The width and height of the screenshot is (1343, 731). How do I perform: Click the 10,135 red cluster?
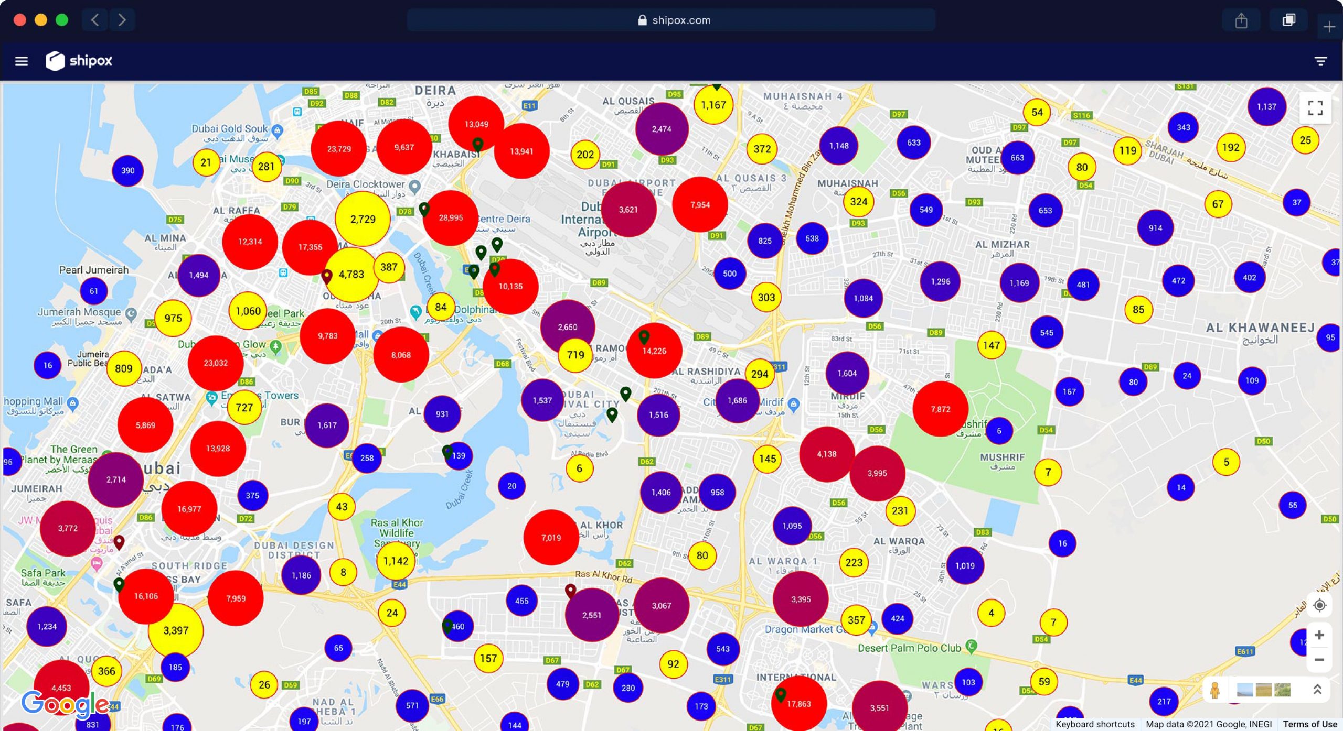tap(510, 286)
